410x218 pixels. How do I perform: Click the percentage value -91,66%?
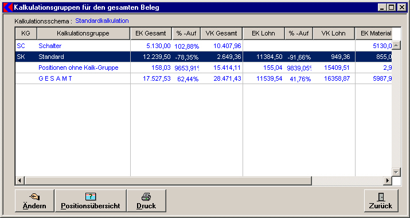click(x=299, y=57)
